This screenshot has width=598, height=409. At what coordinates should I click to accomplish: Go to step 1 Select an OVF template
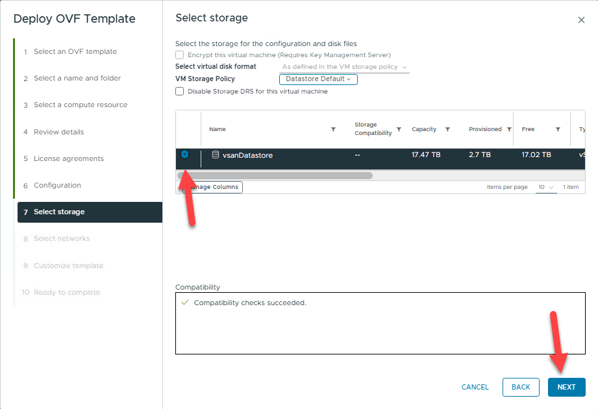(x=75, y=51)
